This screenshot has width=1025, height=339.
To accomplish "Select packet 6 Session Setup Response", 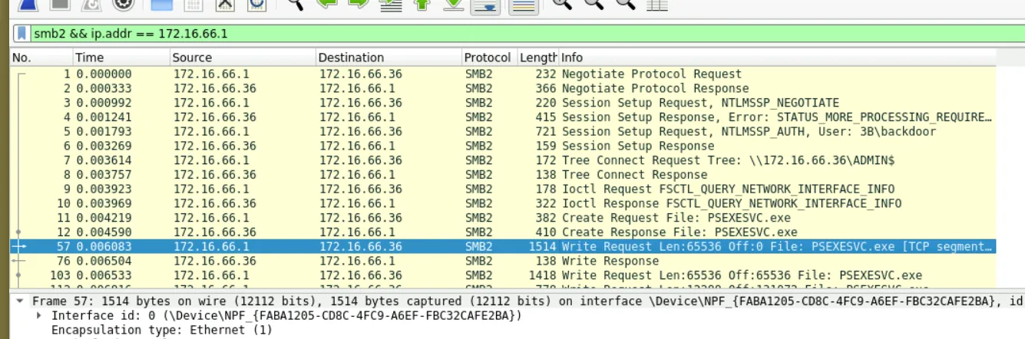I will 503,146.
